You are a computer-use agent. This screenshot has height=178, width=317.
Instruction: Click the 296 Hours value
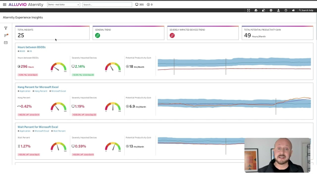26,66
